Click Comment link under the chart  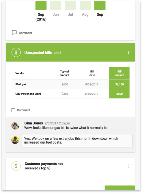[25, 33]
